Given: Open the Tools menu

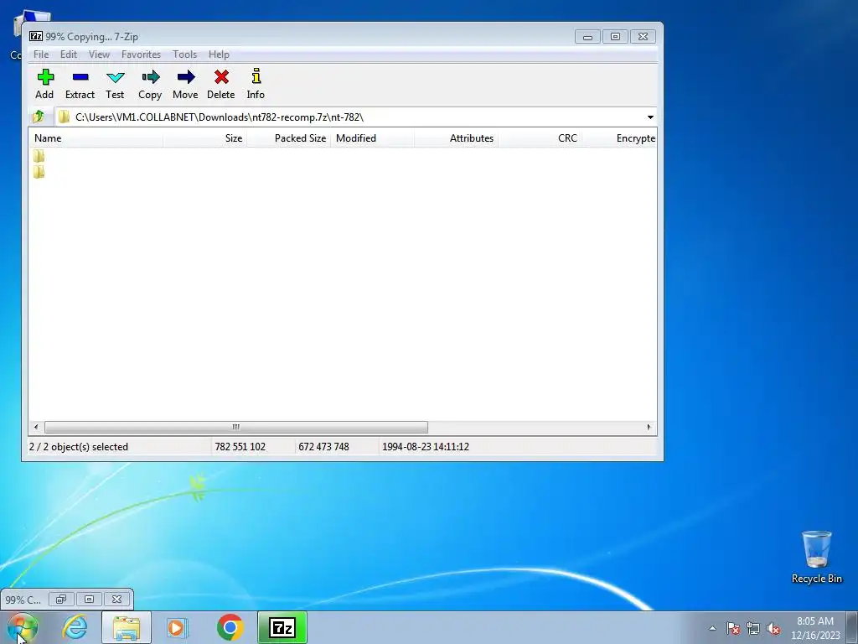Looking at the screenshot, I should pos(184,55).
